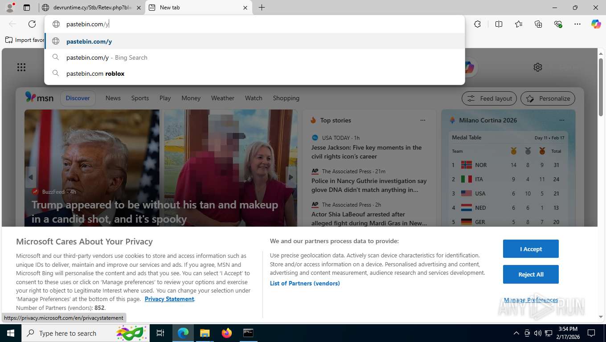
Task: Open the tab actions menu icon
Action: pyautogui.click(x=27, y=8)
